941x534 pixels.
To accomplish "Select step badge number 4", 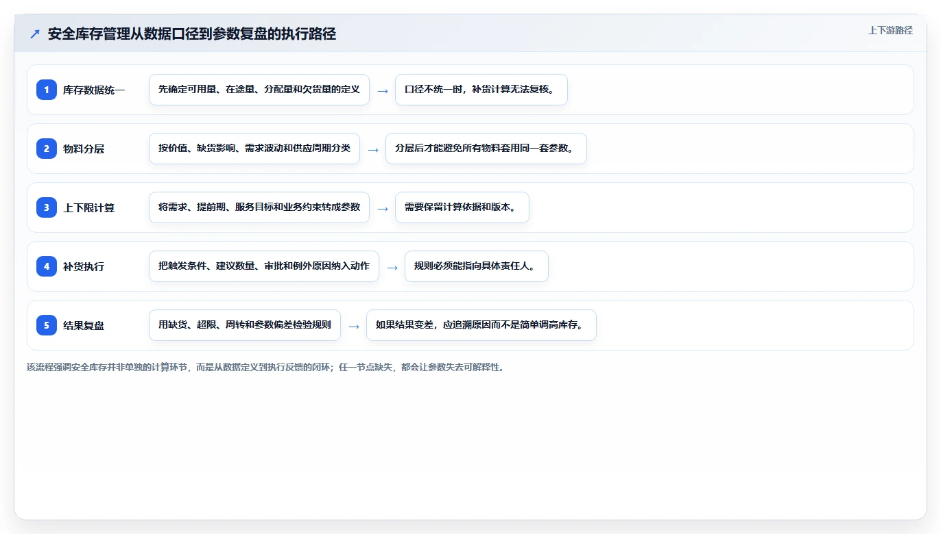I will point(47,266).
